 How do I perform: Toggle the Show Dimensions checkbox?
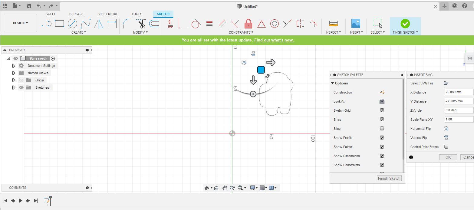coord(382,156)
